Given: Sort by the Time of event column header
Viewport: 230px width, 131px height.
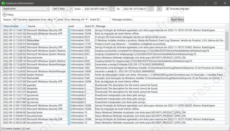Looking at the screenshot, I should [15, 26].
